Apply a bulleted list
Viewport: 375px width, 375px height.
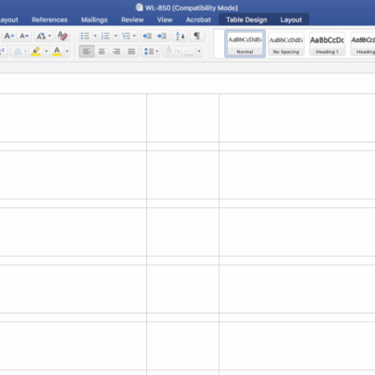coord(85,36)
